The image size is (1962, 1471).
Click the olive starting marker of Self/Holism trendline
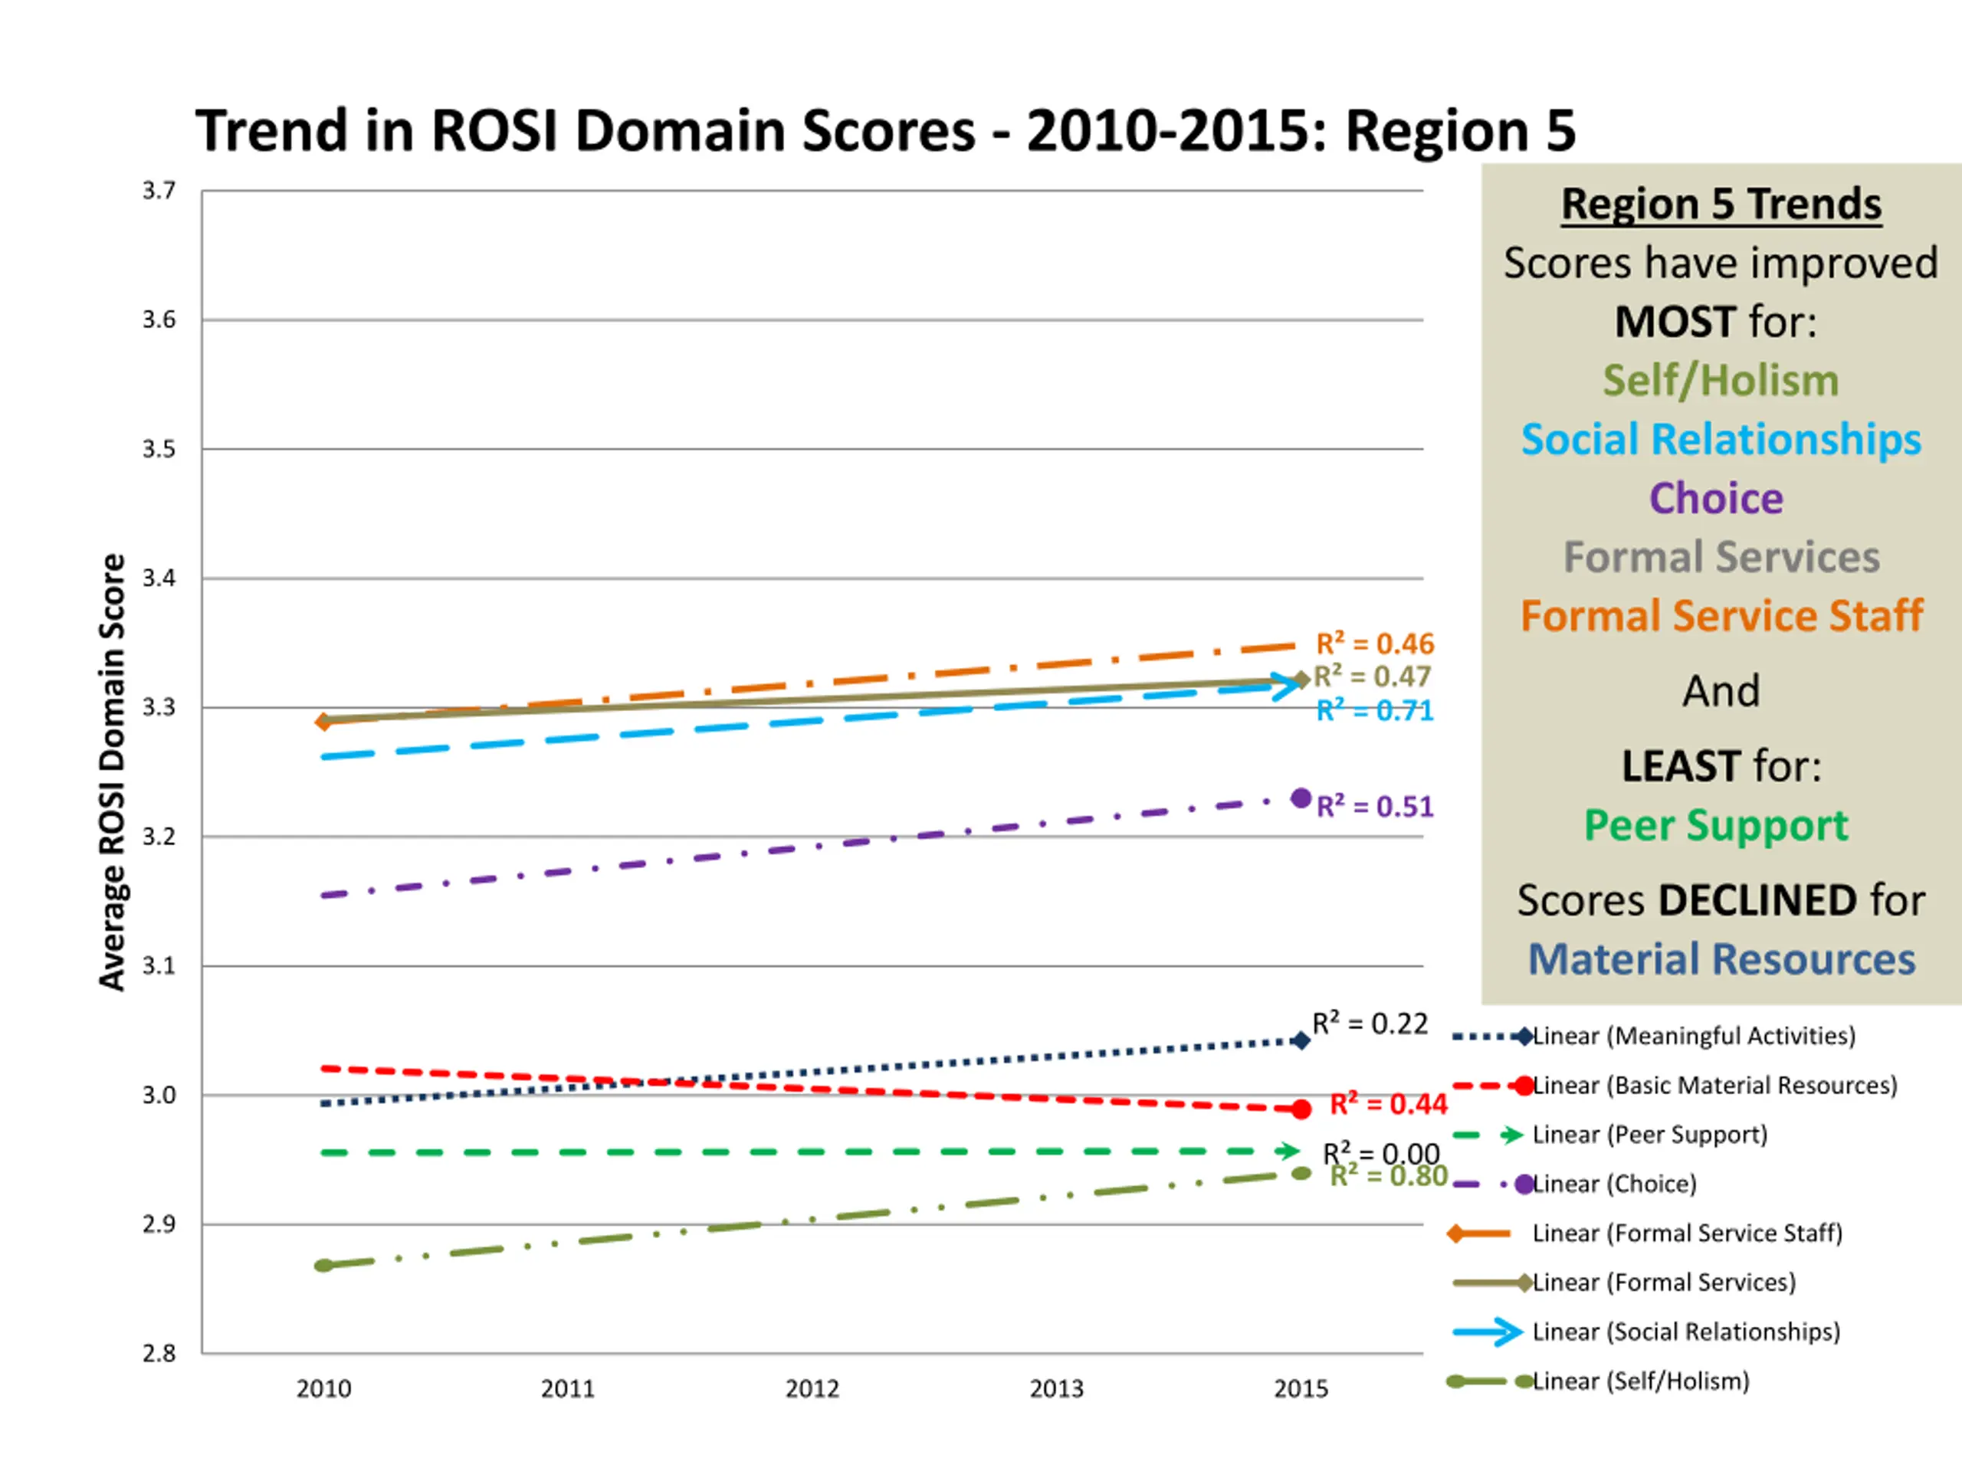click(323, 1266)
